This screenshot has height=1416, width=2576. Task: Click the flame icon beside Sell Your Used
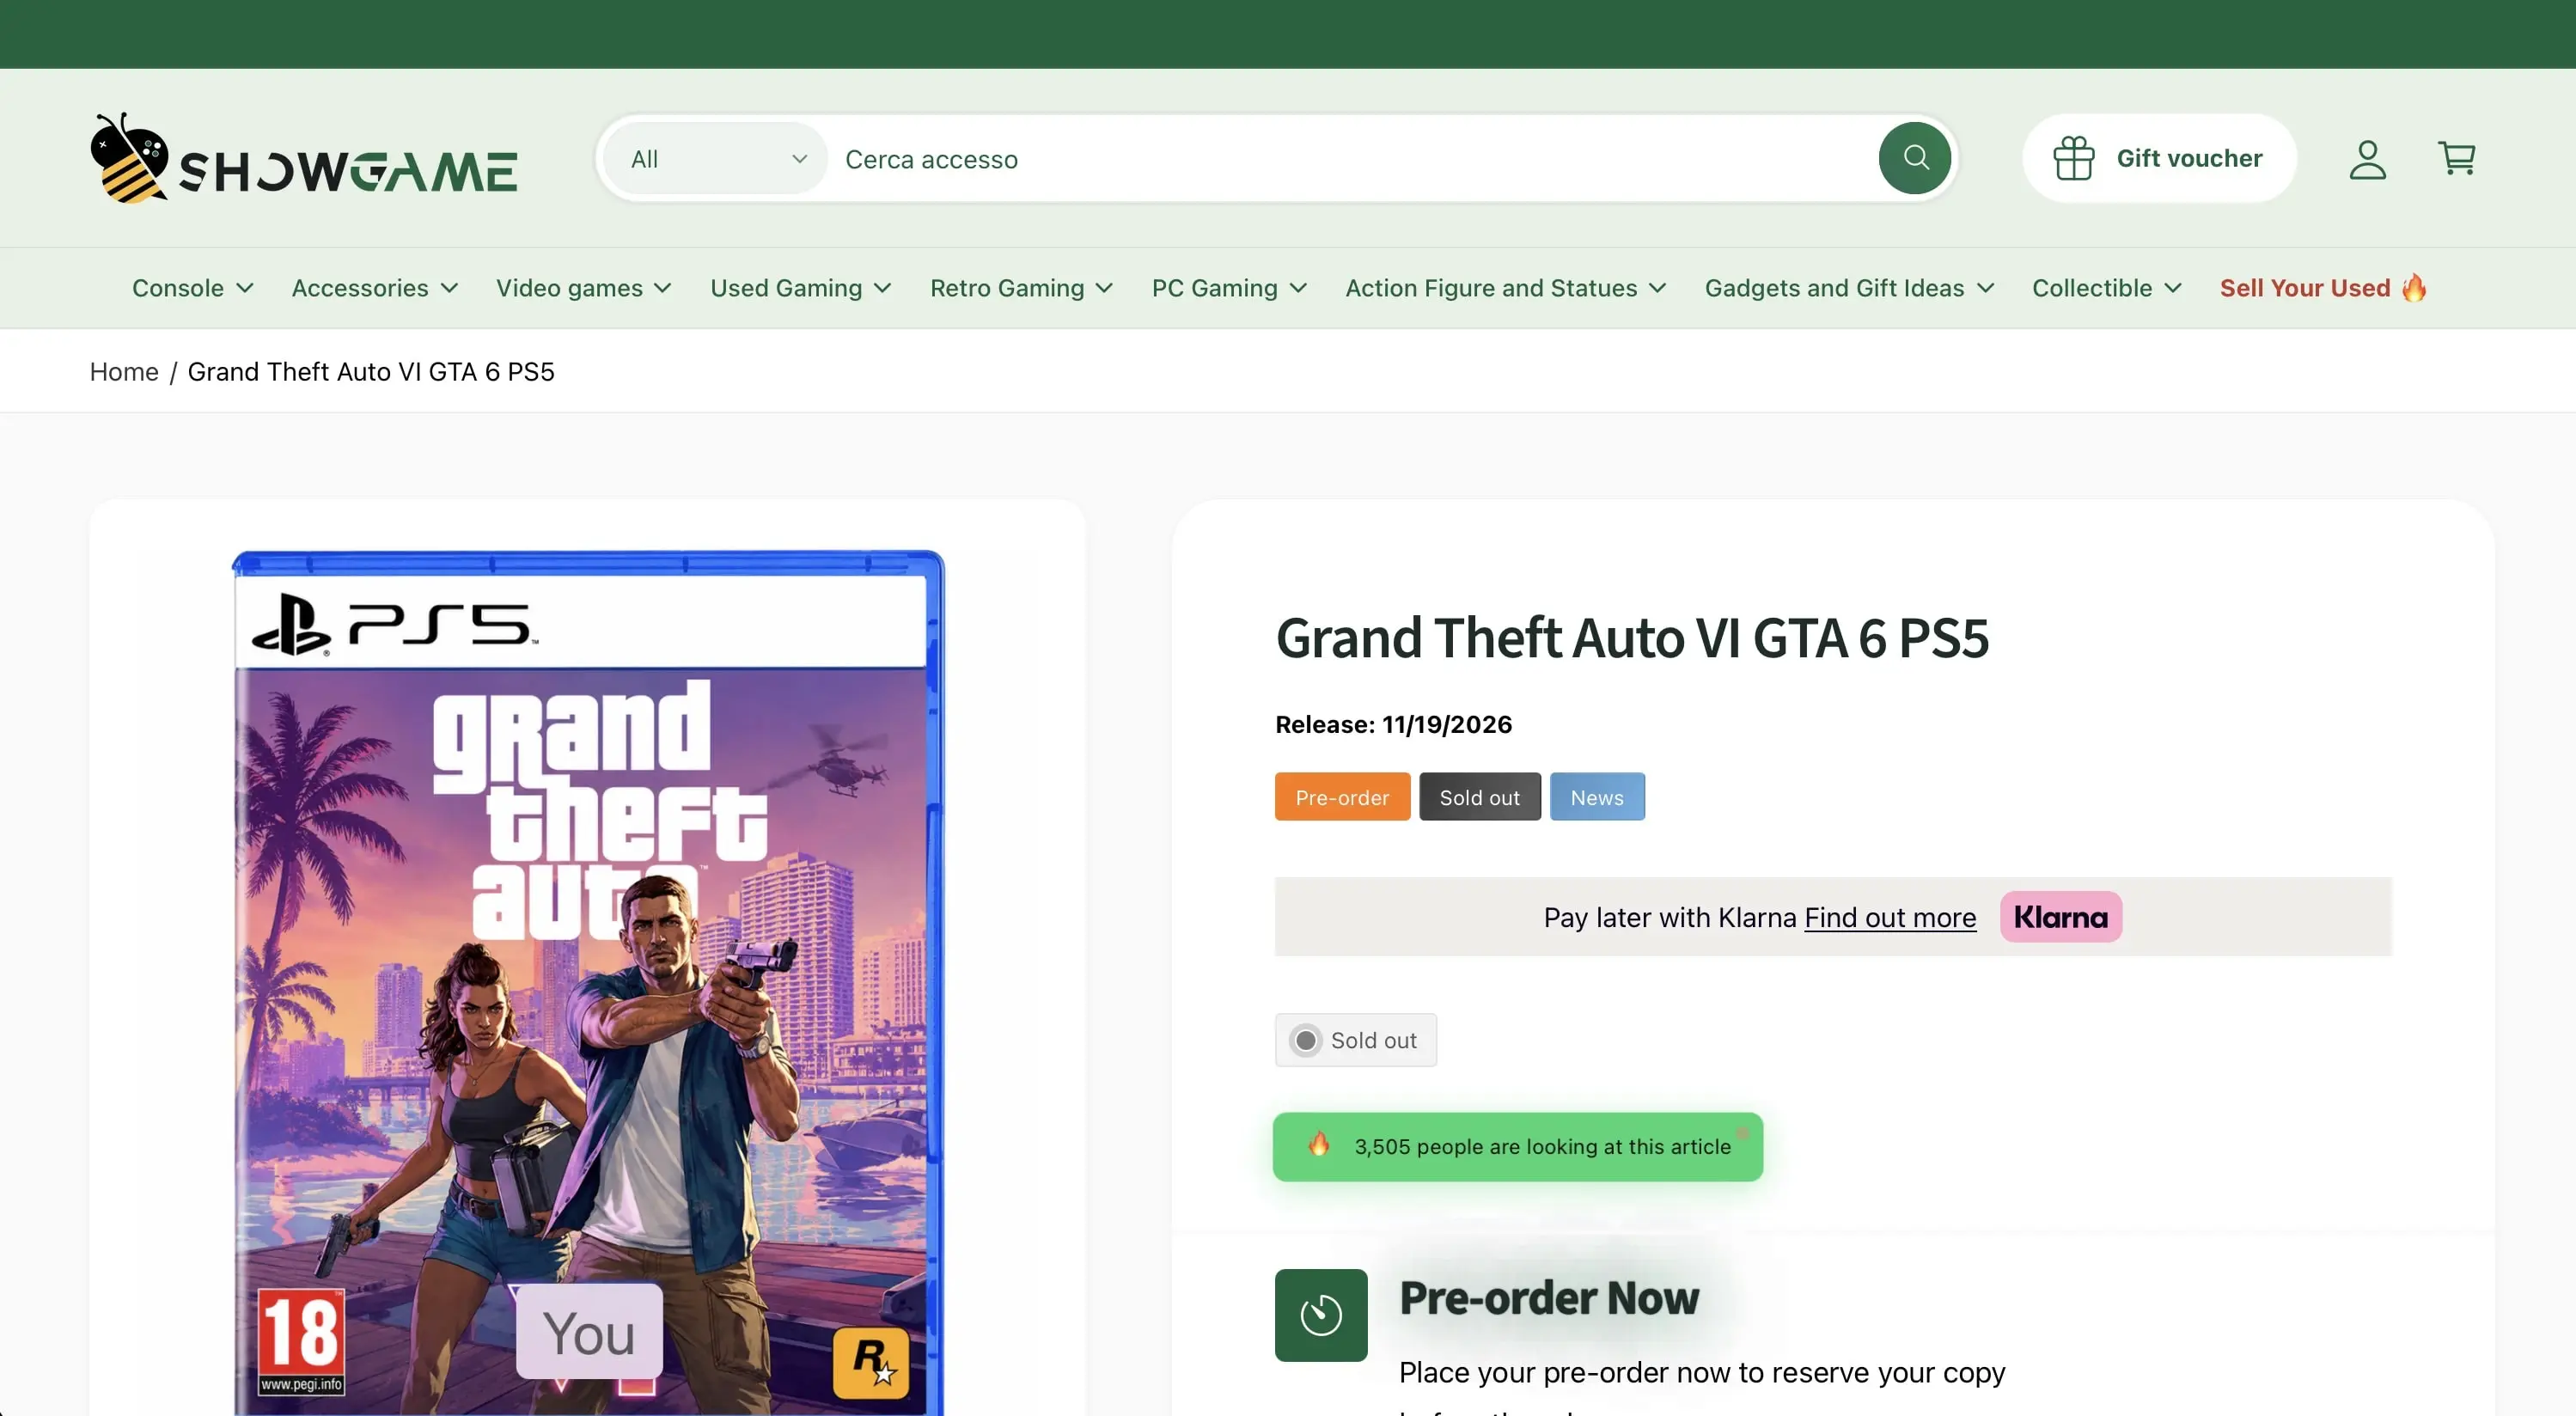tap(2414, 288)
